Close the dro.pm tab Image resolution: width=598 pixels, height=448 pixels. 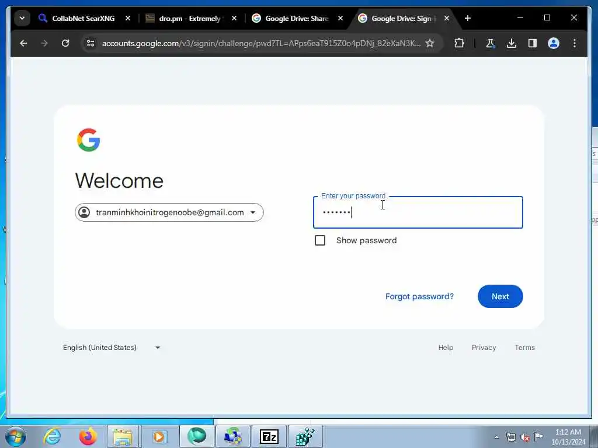tap(234, 18)
